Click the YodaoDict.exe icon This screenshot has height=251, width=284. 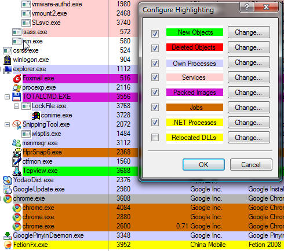tap(8, 180)
